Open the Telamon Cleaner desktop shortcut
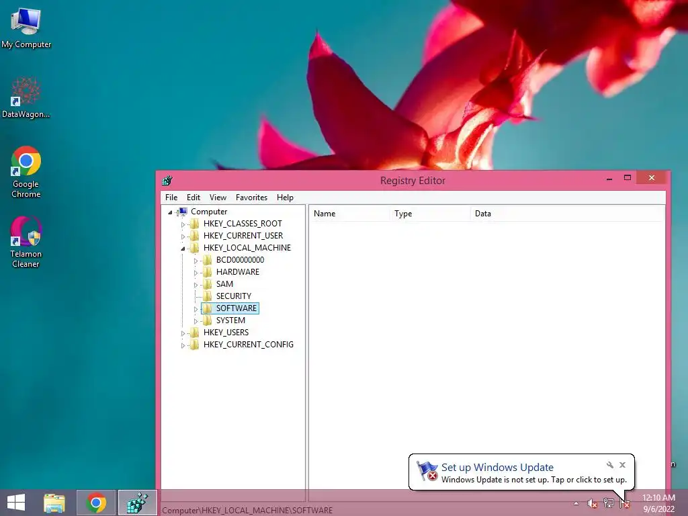The height and width of the screenshot is (516, 688). point(26,241)
